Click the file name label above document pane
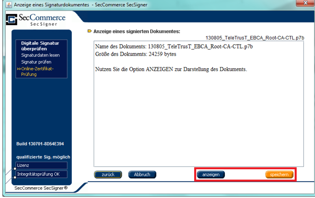315x198 pixels. [255, 38]
